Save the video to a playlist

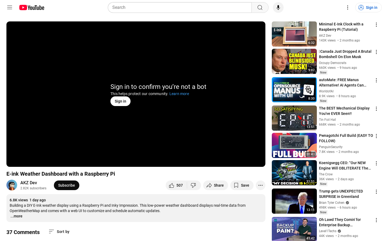click(x=242, y=185)
